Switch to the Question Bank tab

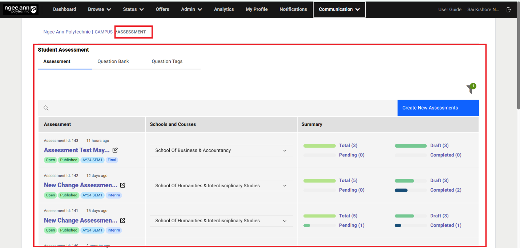click(x=113, y=61)
